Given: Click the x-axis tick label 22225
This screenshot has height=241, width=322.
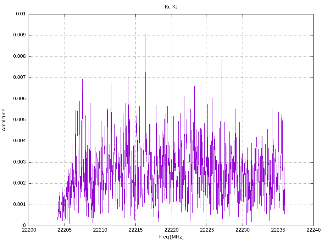Looking at the screenshot, I should tap(207, 230).
